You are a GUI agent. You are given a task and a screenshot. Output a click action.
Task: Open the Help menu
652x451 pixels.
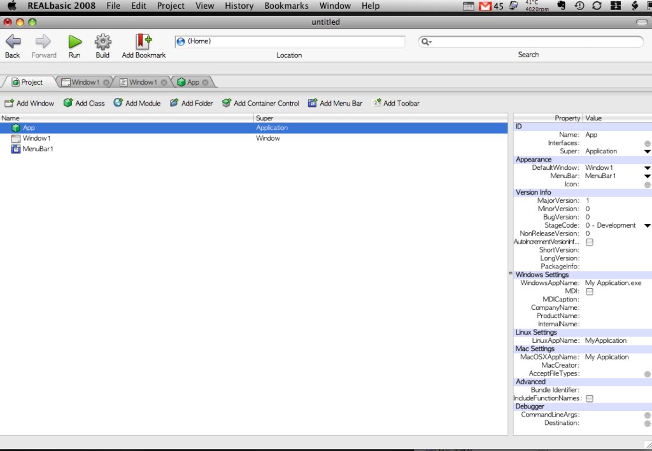click(371, 6)
